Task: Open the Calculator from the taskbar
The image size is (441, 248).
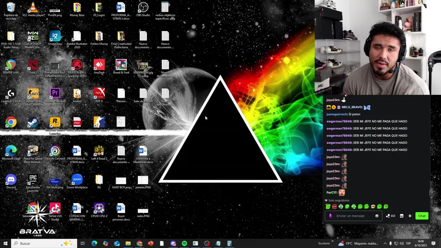Action: coord(229,244)
